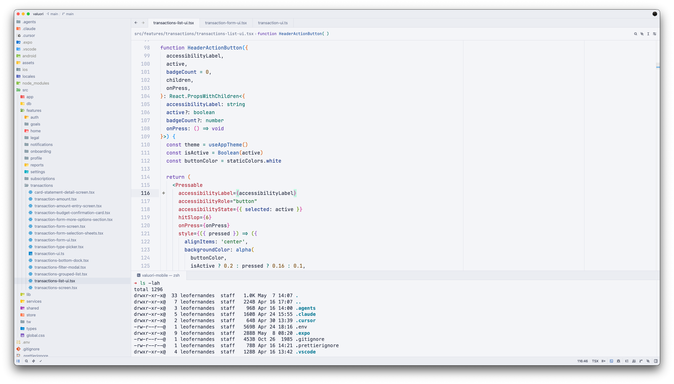
Task: Click the editor vertical scrollbar marker
Action: click(x=658, y=67)
